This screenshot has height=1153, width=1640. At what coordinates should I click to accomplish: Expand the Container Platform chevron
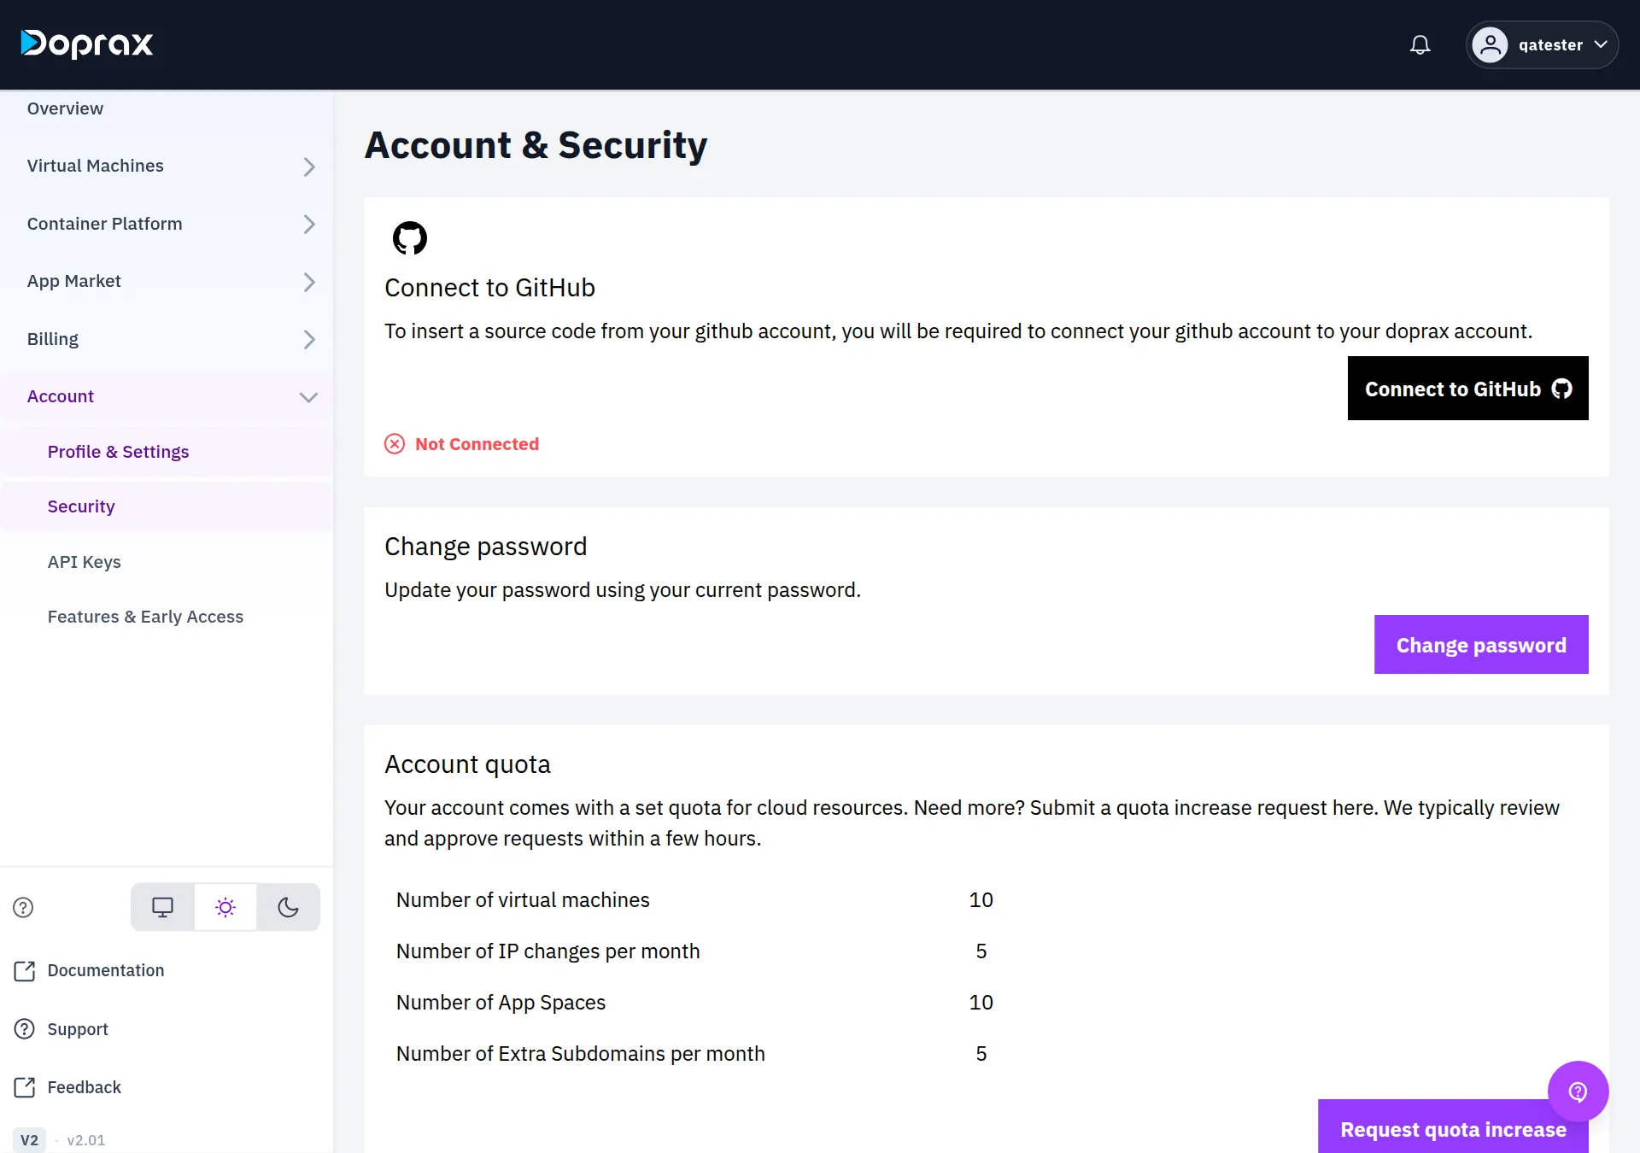[x=309, y=225]
